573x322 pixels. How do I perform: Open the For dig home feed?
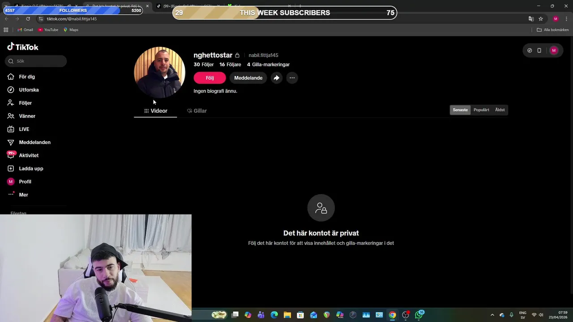pyautogui.click(x=21, y=76)
